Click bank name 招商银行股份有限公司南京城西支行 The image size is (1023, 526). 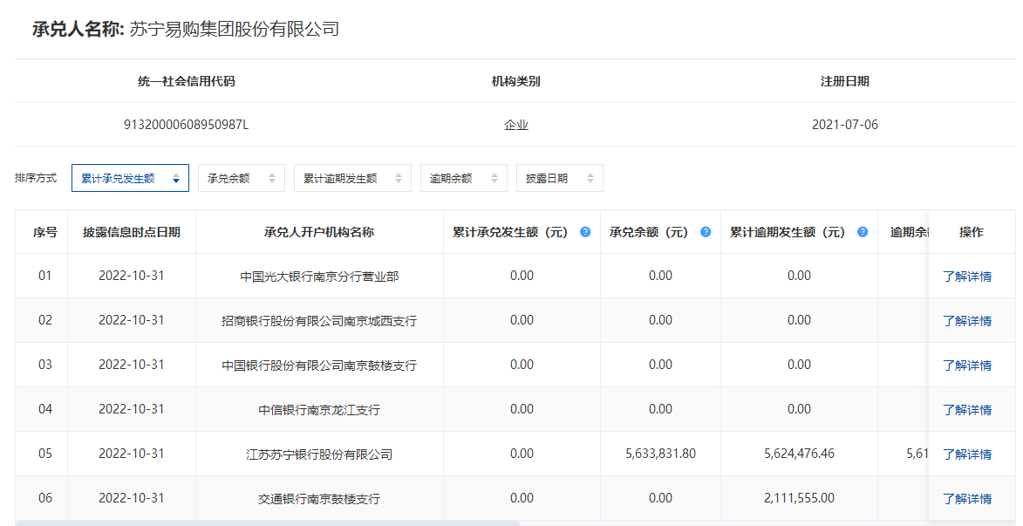(319, 320)
